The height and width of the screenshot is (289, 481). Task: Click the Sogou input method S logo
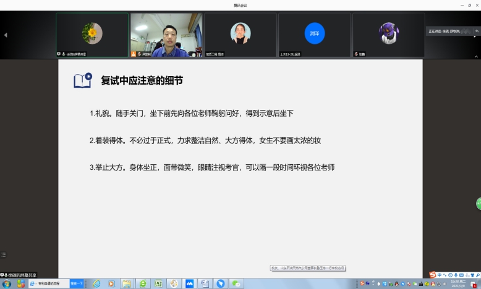433,275
